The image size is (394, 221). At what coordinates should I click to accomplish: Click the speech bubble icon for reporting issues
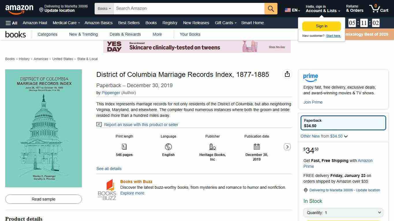pyautogui.click(x=99, y=124)
